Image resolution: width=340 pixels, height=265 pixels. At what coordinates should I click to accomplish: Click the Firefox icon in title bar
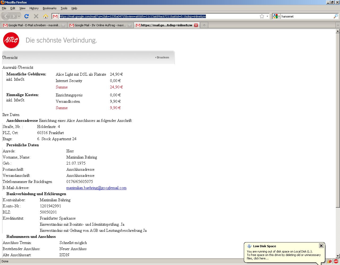(x=2, y=2)
